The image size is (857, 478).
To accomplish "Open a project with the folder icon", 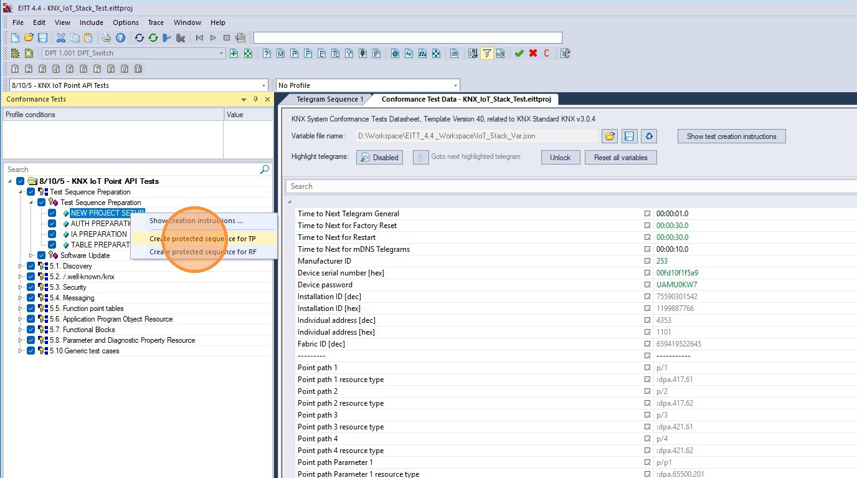I will (29, 37).
